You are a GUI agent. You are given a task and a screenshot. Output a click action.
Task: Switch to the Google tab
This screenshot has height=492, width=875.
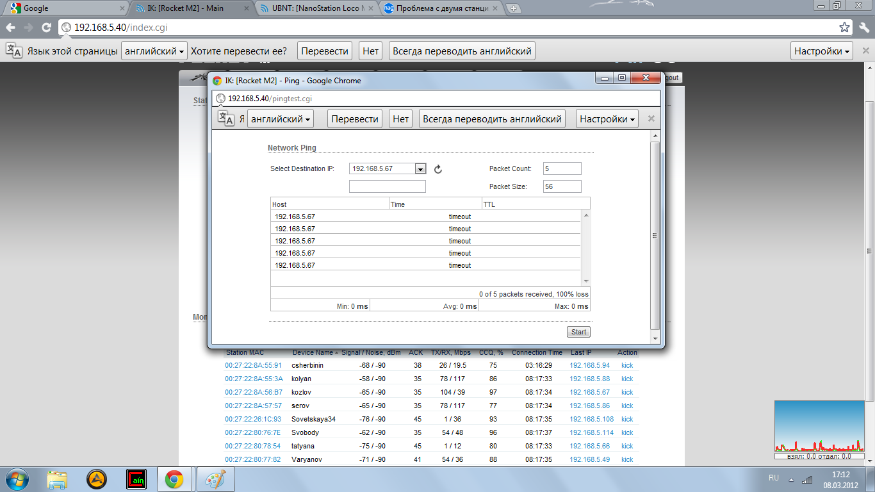[x=64, y=8]
